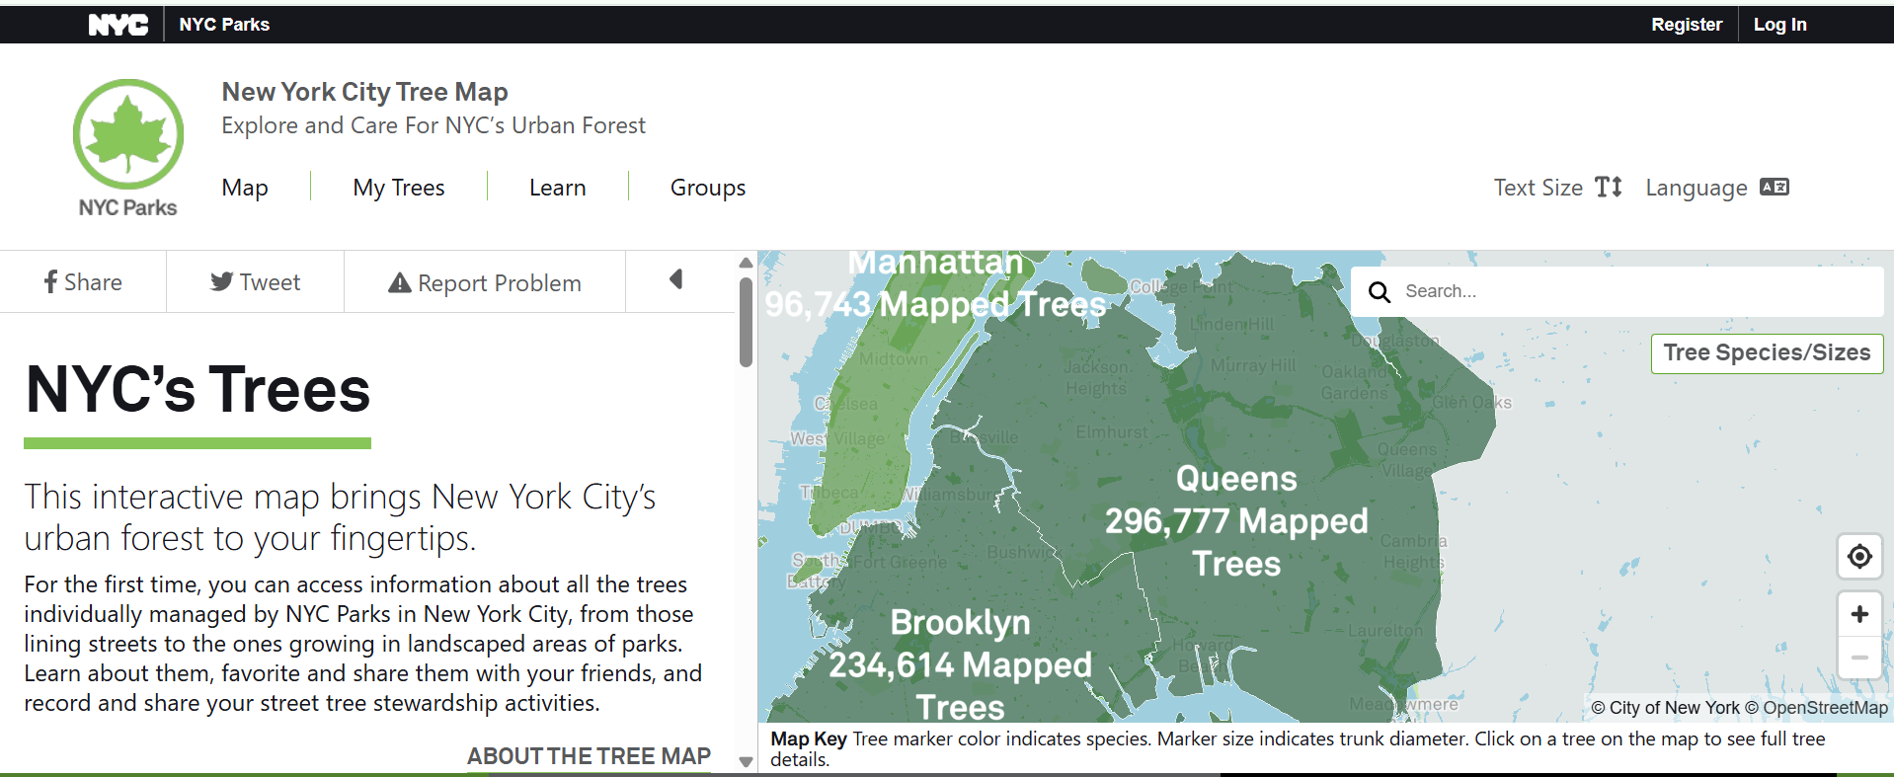Viewport: 1894px width, 777px height.
Task: Focus the map Search field
Action: (1617, 291)
